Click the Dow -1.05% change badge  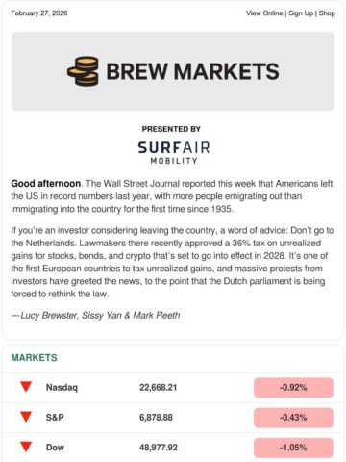(x=293, y=448)
